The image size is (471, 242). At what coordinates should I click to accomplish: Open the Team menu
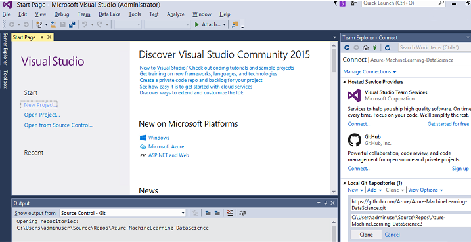point(83,14)
